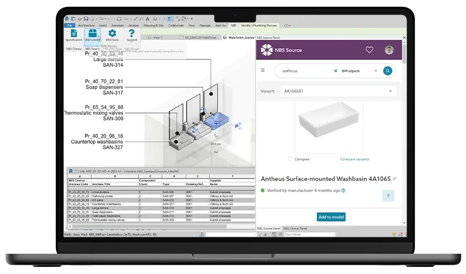Toggle the highlighted Thin Lines toolbar icon
This screenshot has width=466, height=274.
coord(170,19)
